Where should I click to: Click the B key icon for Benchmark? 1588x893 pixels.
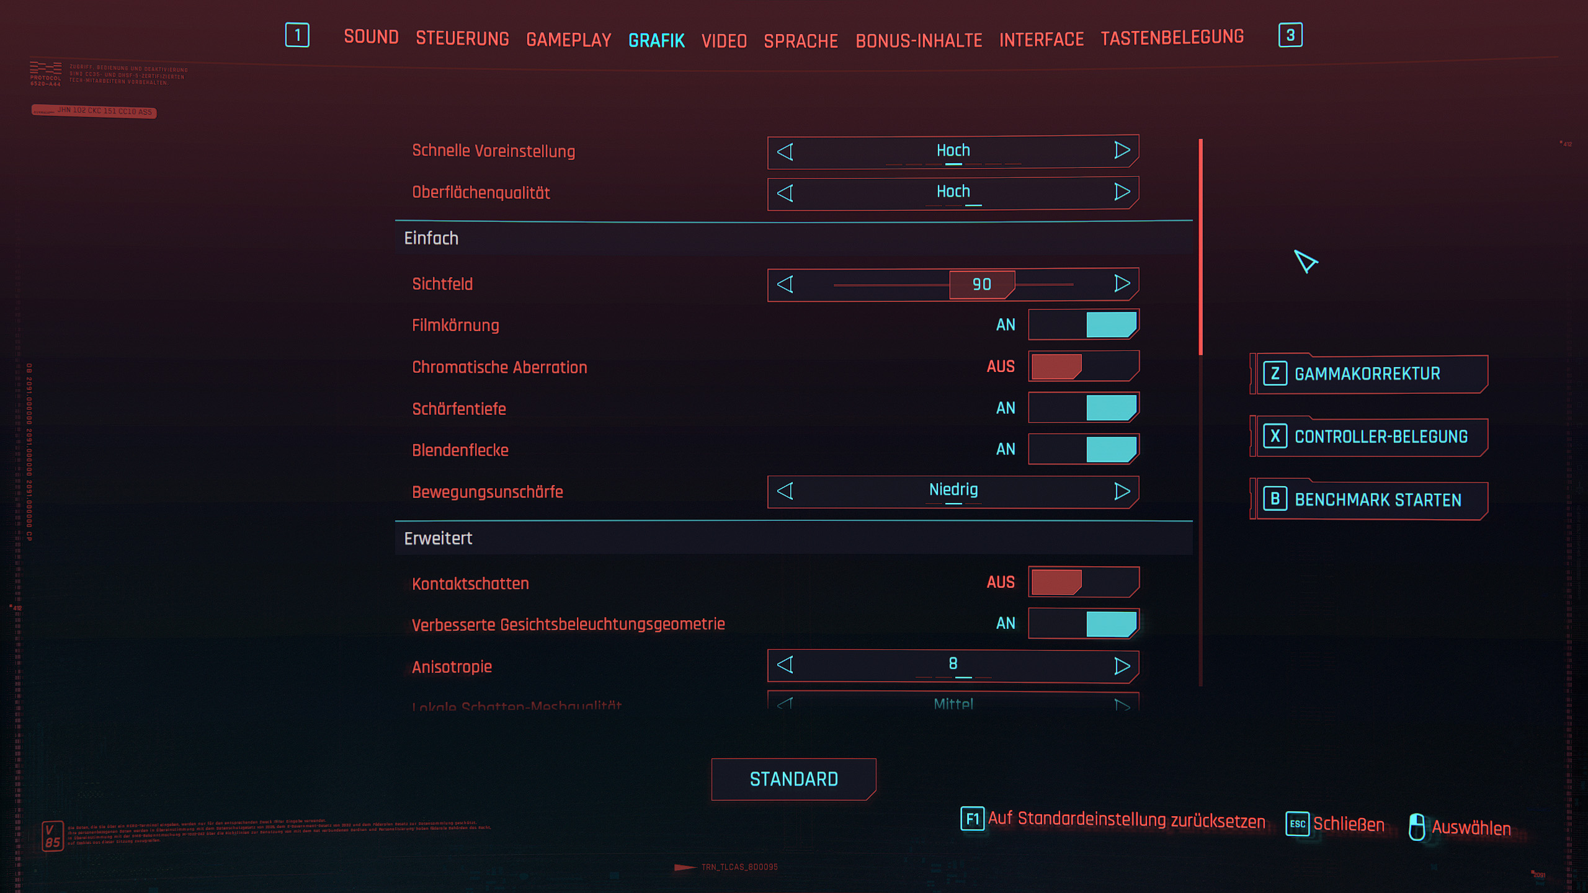point(1275,499)
